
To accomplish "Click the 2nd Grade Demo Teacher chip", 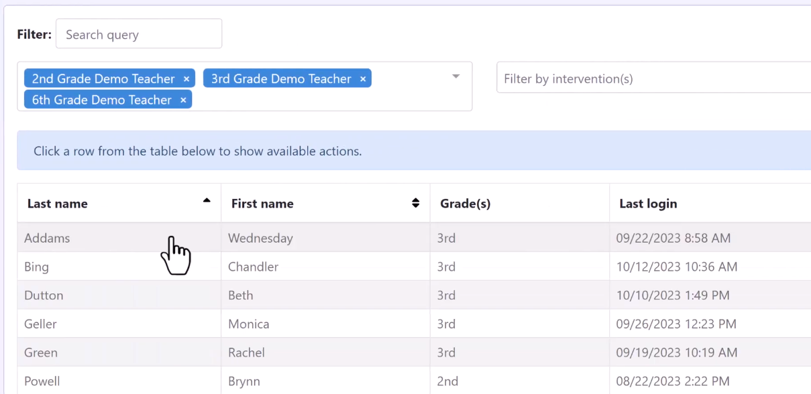I will (x=103, y=79).
